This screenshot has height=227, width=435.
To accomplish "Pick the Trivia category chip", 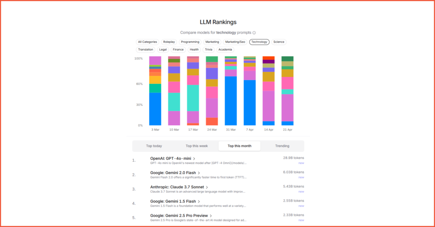I will click(209, 49).
